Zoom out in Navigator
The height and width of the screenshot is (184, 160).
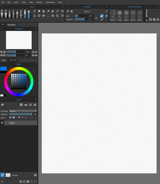[x=1, y=52]
